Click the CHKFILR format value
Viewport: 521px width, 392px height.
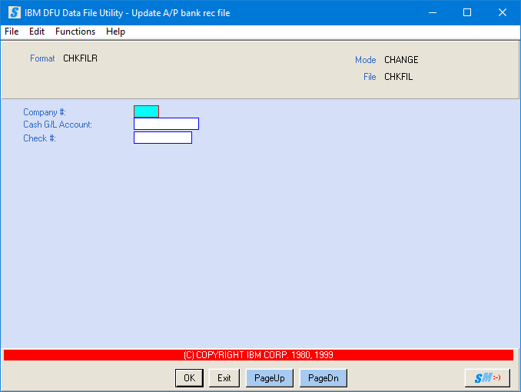(81, 58)
